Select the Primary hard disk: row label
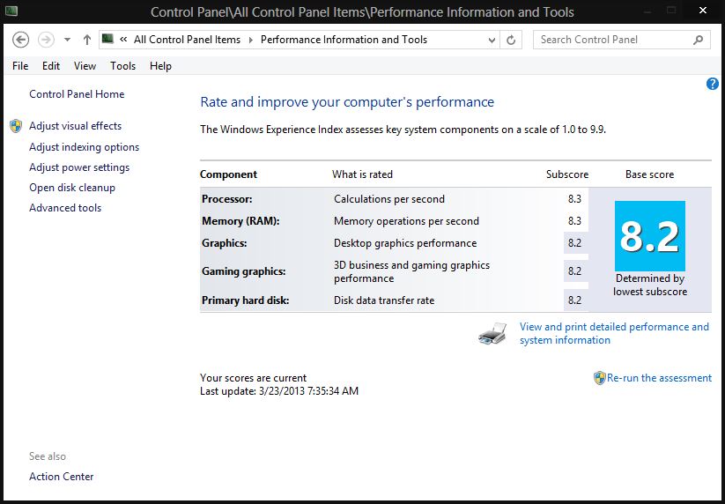This screenshot has width=725, height=504. click(x=246, y=300)
